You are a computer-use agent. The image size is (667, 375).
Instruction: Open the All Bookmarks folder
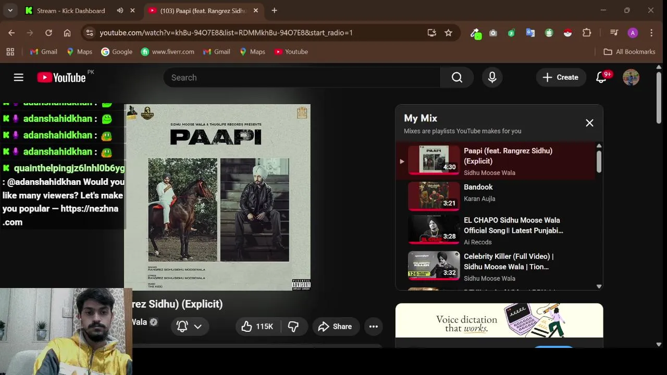629,52
